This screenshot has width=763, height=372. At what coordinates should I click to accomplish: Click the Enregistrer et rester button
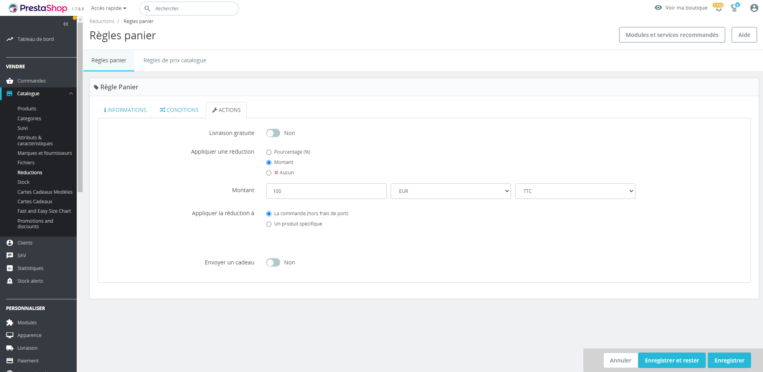click(x=672, y=360)
